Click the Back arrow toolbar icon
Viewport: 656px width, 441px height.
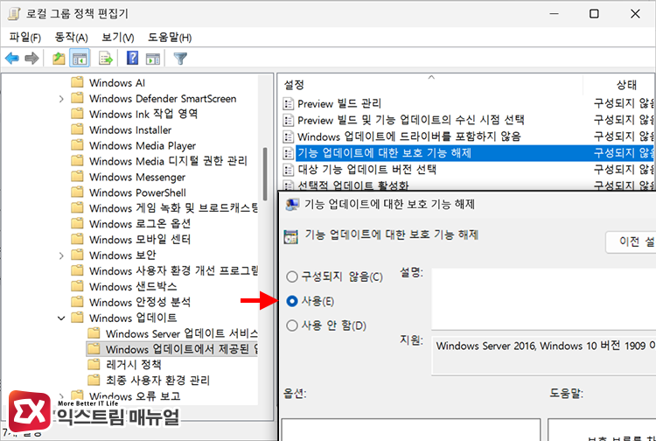pyautogui.click(x=12, y=59)
